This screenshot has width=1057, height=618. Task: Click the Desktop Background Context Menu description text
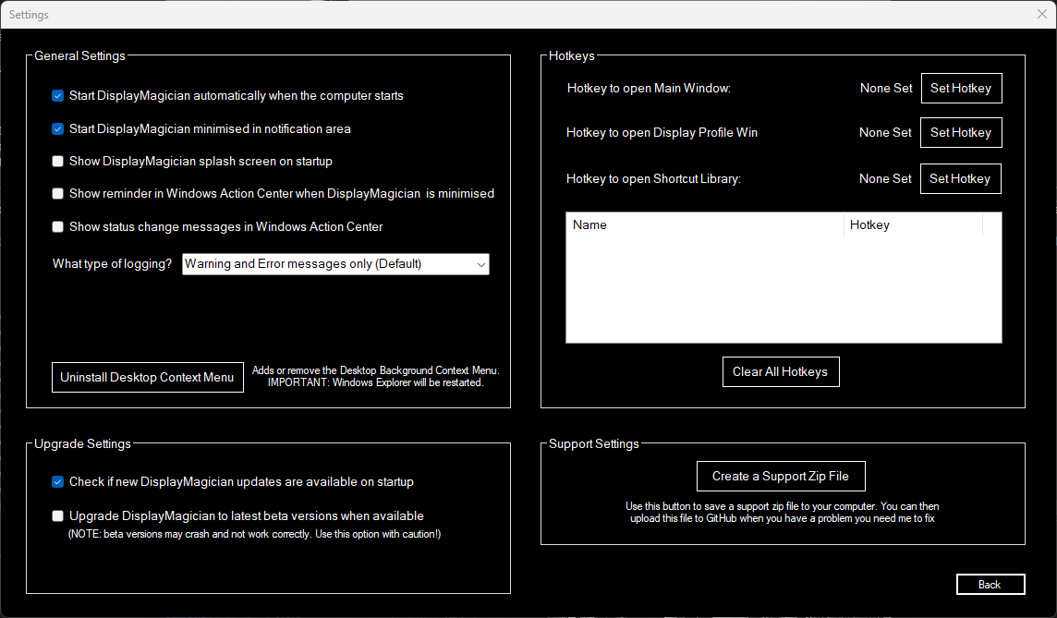375,377
